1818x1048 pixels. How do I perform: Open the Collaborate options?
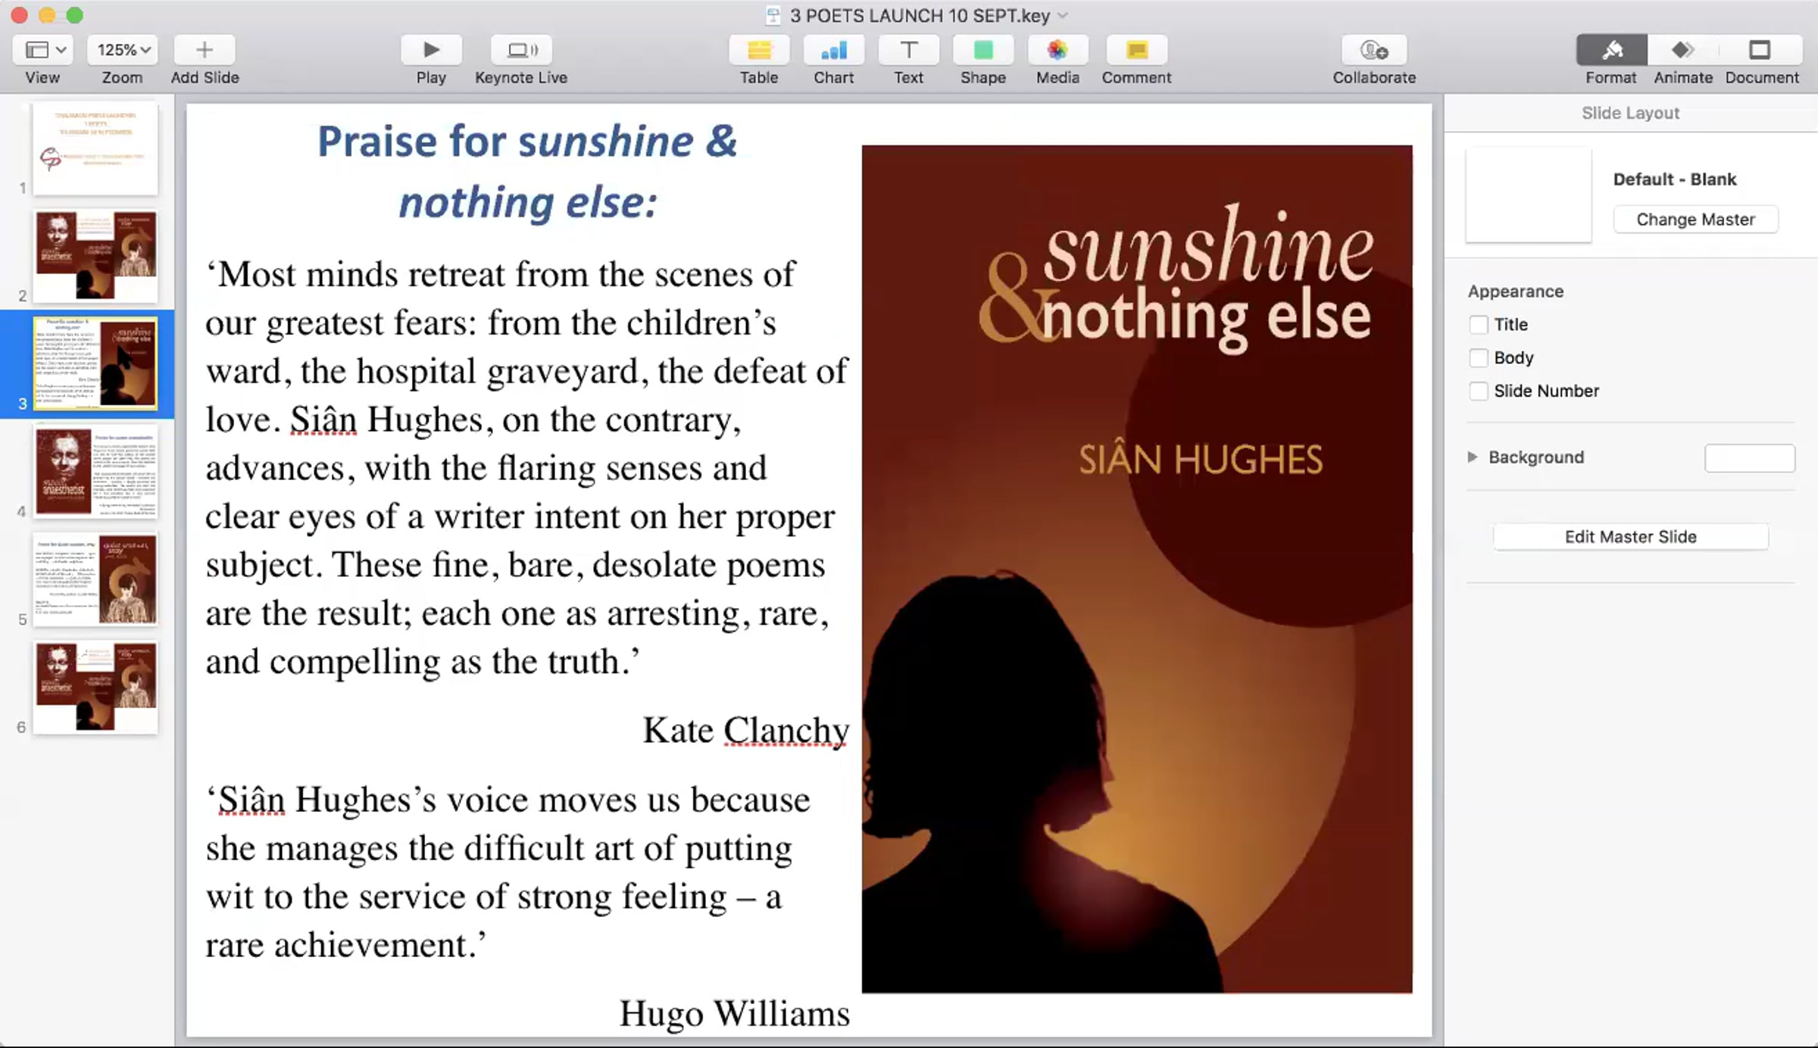1374,50
